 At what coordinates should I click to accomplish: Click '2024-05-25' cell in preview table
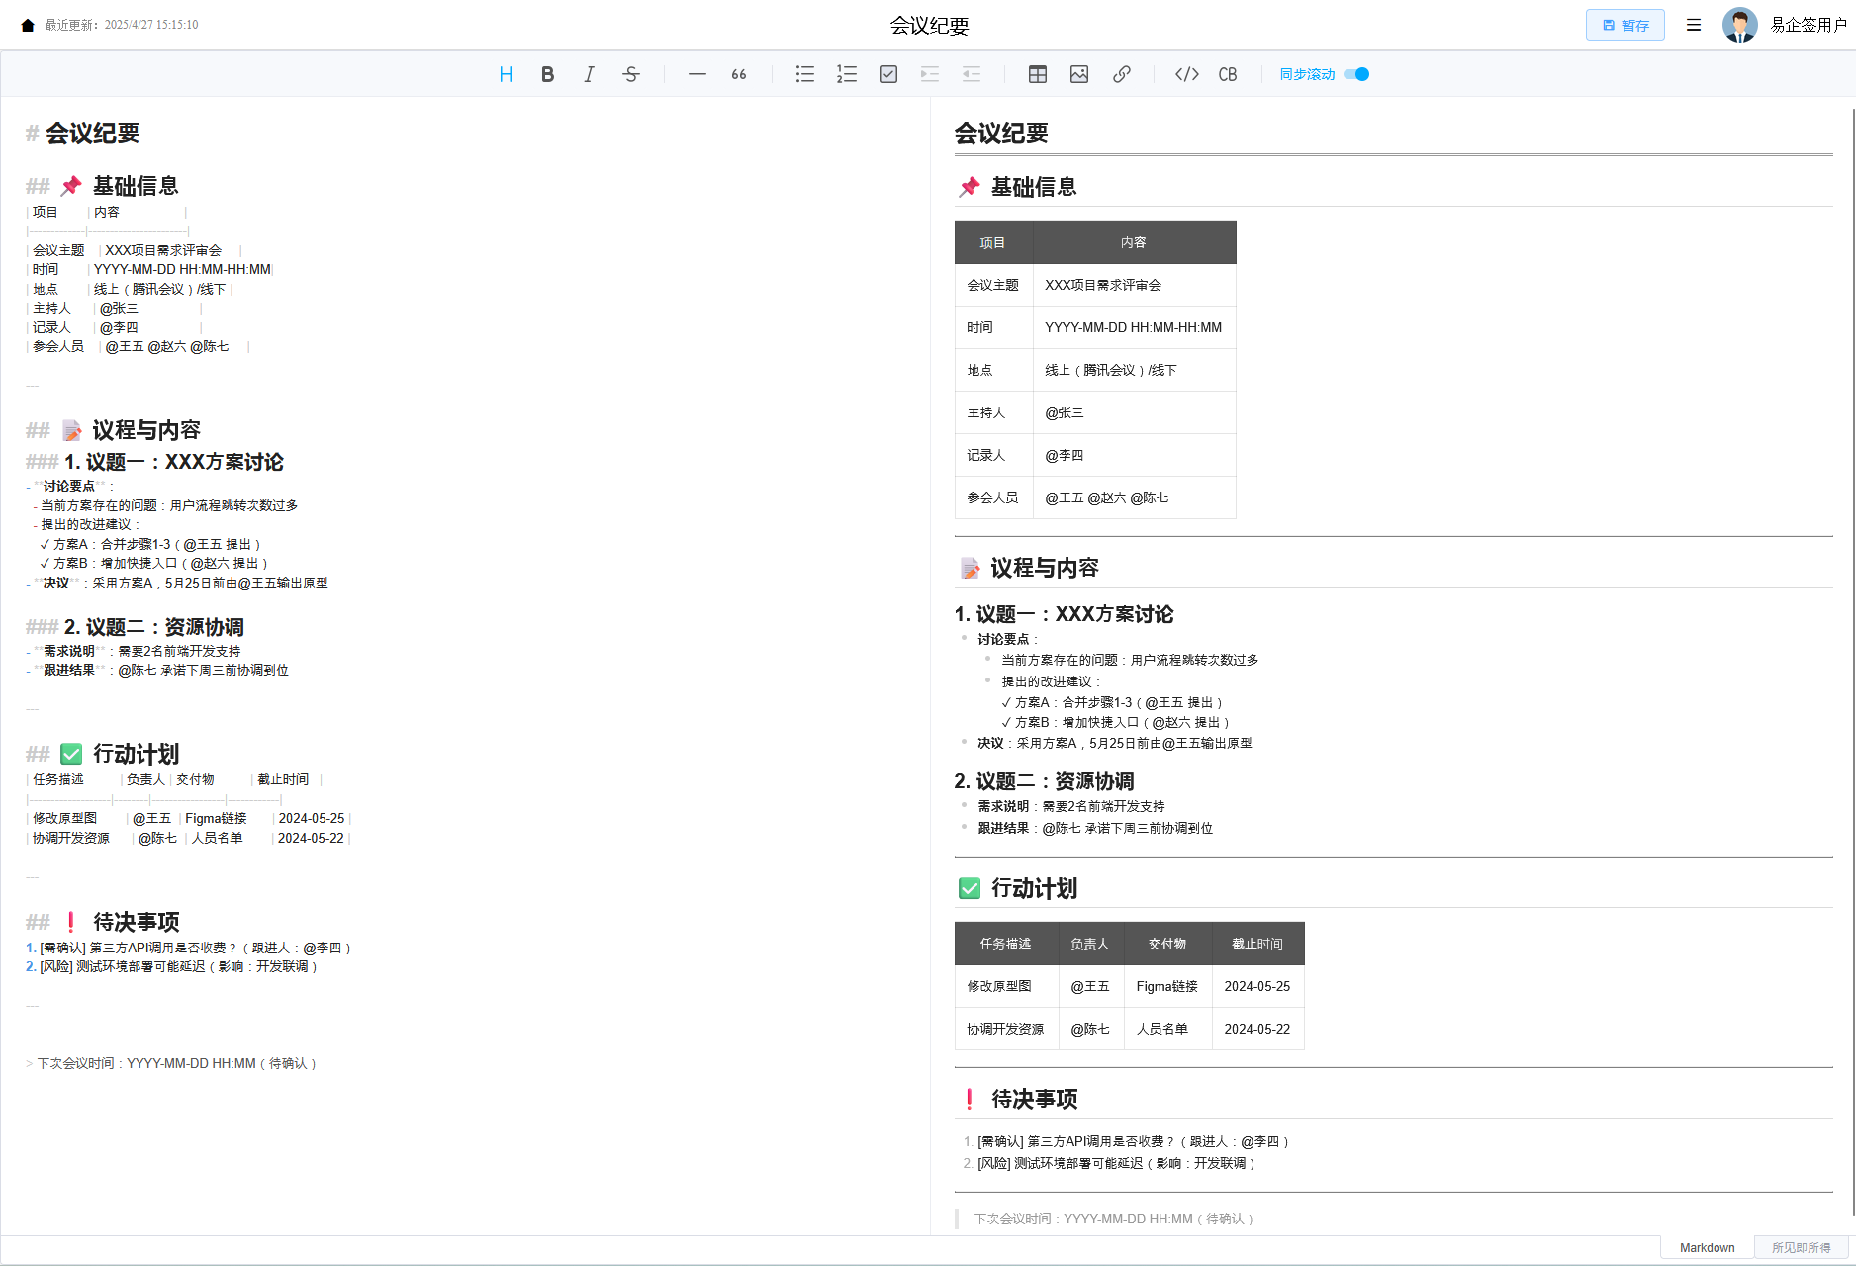(1257, 986)
